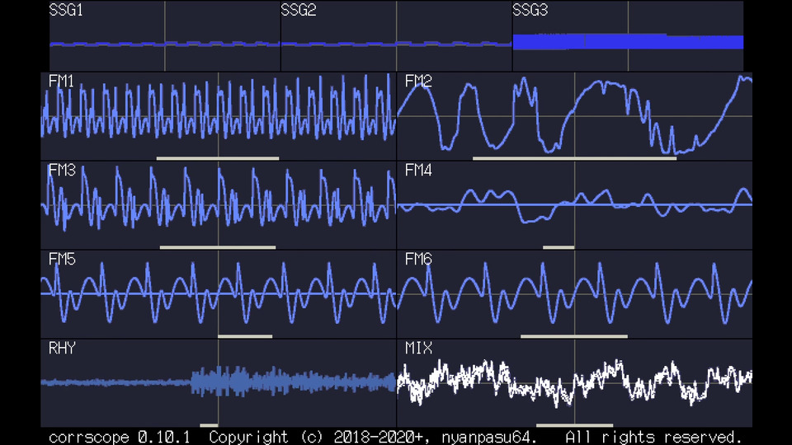Click the nyanpasu64 copyright text

pos(489,437)
